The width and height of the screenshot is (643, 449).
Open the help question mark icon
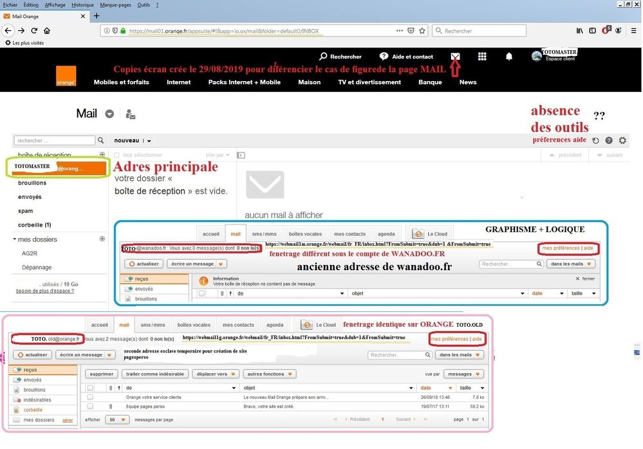[x=609, y=140]
